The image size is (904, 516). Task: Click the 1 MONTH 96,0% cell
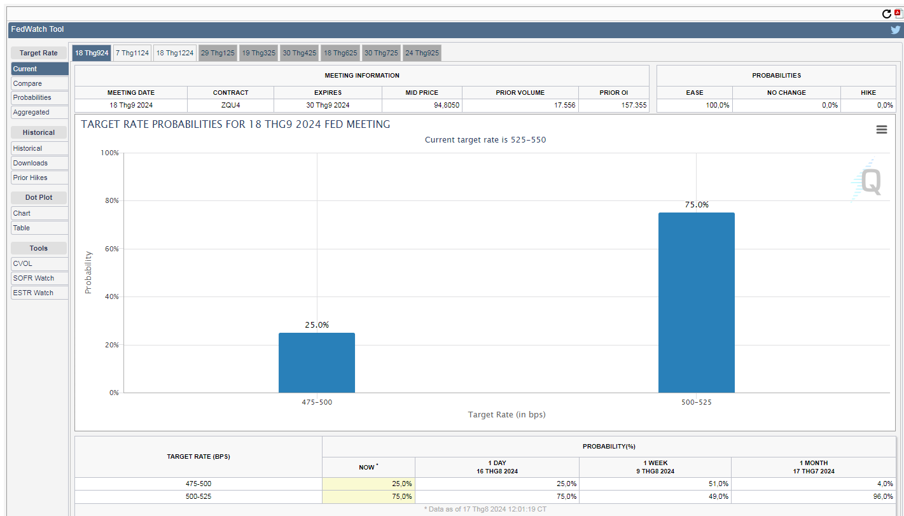pos(813,496)
